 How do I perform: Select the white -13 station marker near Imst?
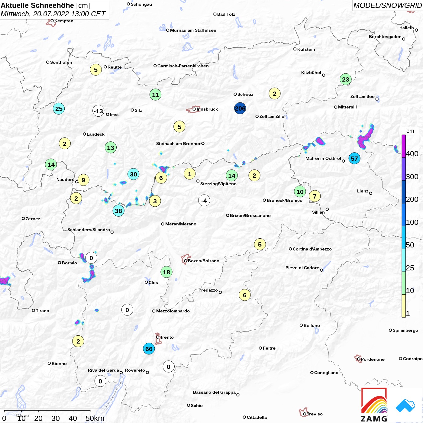(98, 111)
